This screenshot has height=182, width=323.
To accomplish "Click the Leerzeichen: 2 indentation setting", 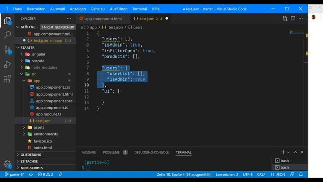I will (x=227, y=174).
